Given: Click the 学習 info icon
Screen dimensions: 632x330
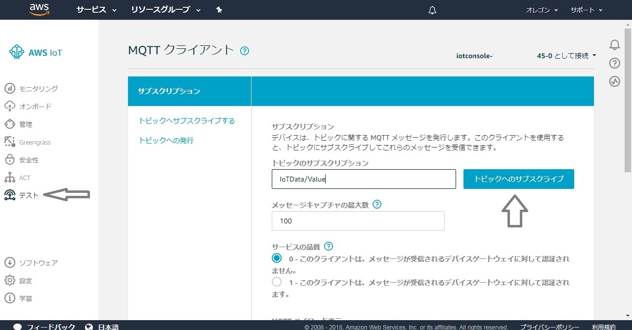Looking at the screenshot, I should tap(9, 298).
